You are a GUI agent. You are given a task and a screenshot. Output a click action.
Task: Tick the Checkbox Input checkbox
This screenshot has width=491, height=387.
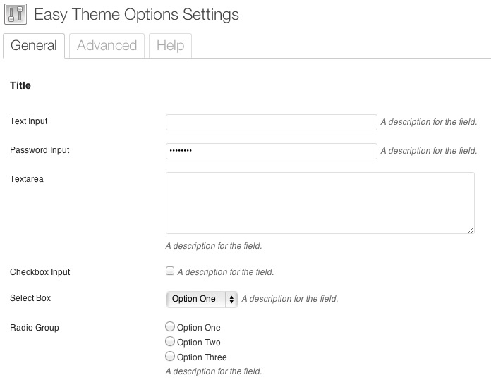coord(169,271)
